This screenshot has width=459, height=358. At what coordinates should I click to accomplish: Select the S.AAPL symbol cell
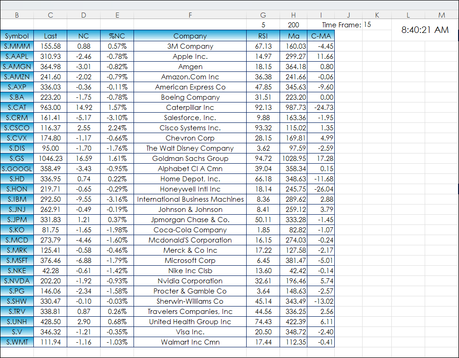(17, 56)
